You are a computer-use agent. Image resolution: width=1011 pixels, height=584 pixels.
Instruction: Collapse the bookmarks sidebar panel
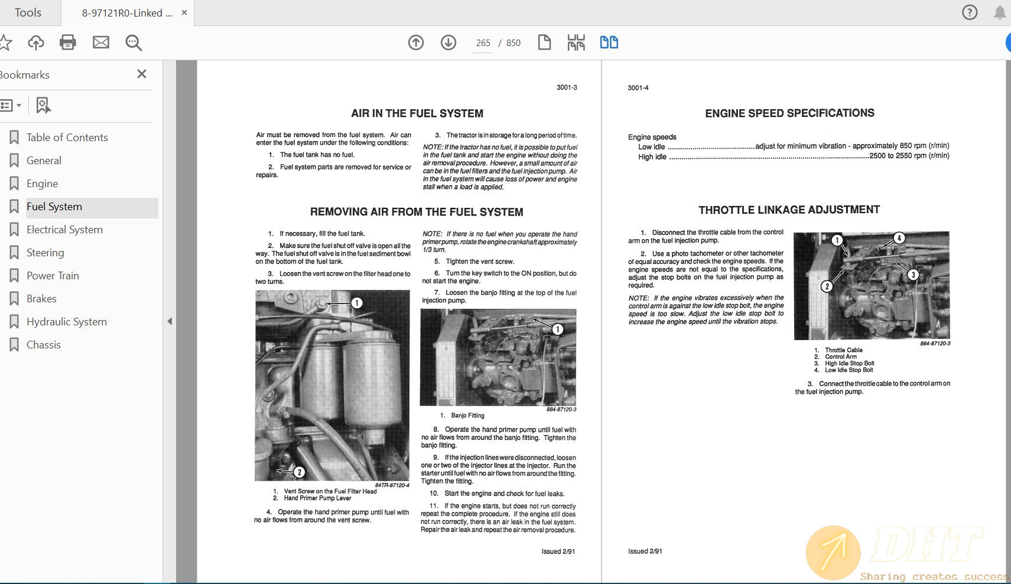click(170, 321)
